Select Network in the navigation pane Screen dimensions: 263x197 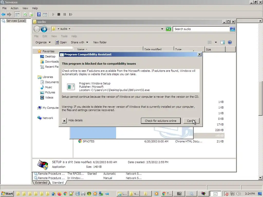coord(48,118)
